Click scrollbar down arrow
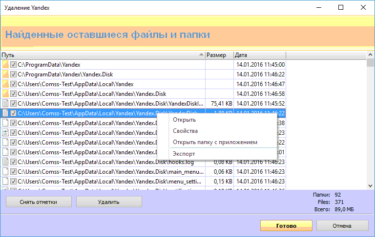 pos(370,186)
